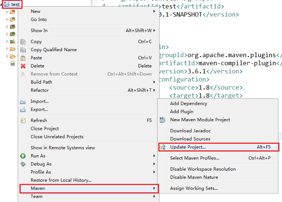Open Assign Working Sets...
This screenshot has height=202, width=282.
tap(194, 189)
